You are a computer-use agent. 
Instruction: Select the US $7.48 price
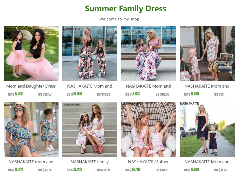click(133, 94)
